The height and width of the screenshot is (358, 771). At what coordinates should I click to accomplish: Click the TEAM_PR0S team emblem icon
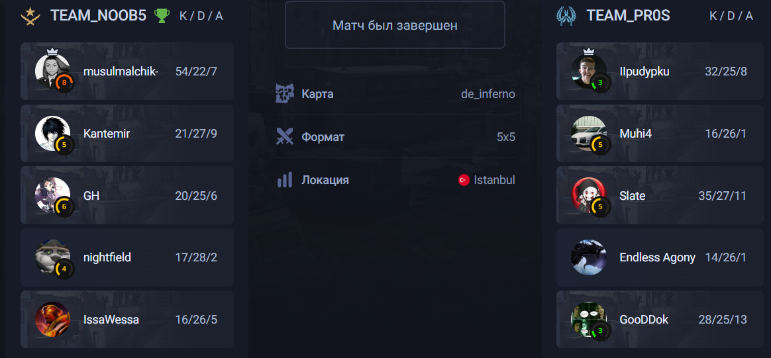pyautogui.click(x=566, y=15)
